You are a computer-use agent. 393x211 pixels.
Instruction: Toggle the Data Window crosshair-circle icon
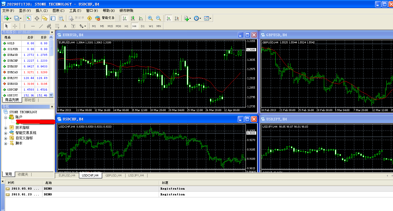coord(37,18)
